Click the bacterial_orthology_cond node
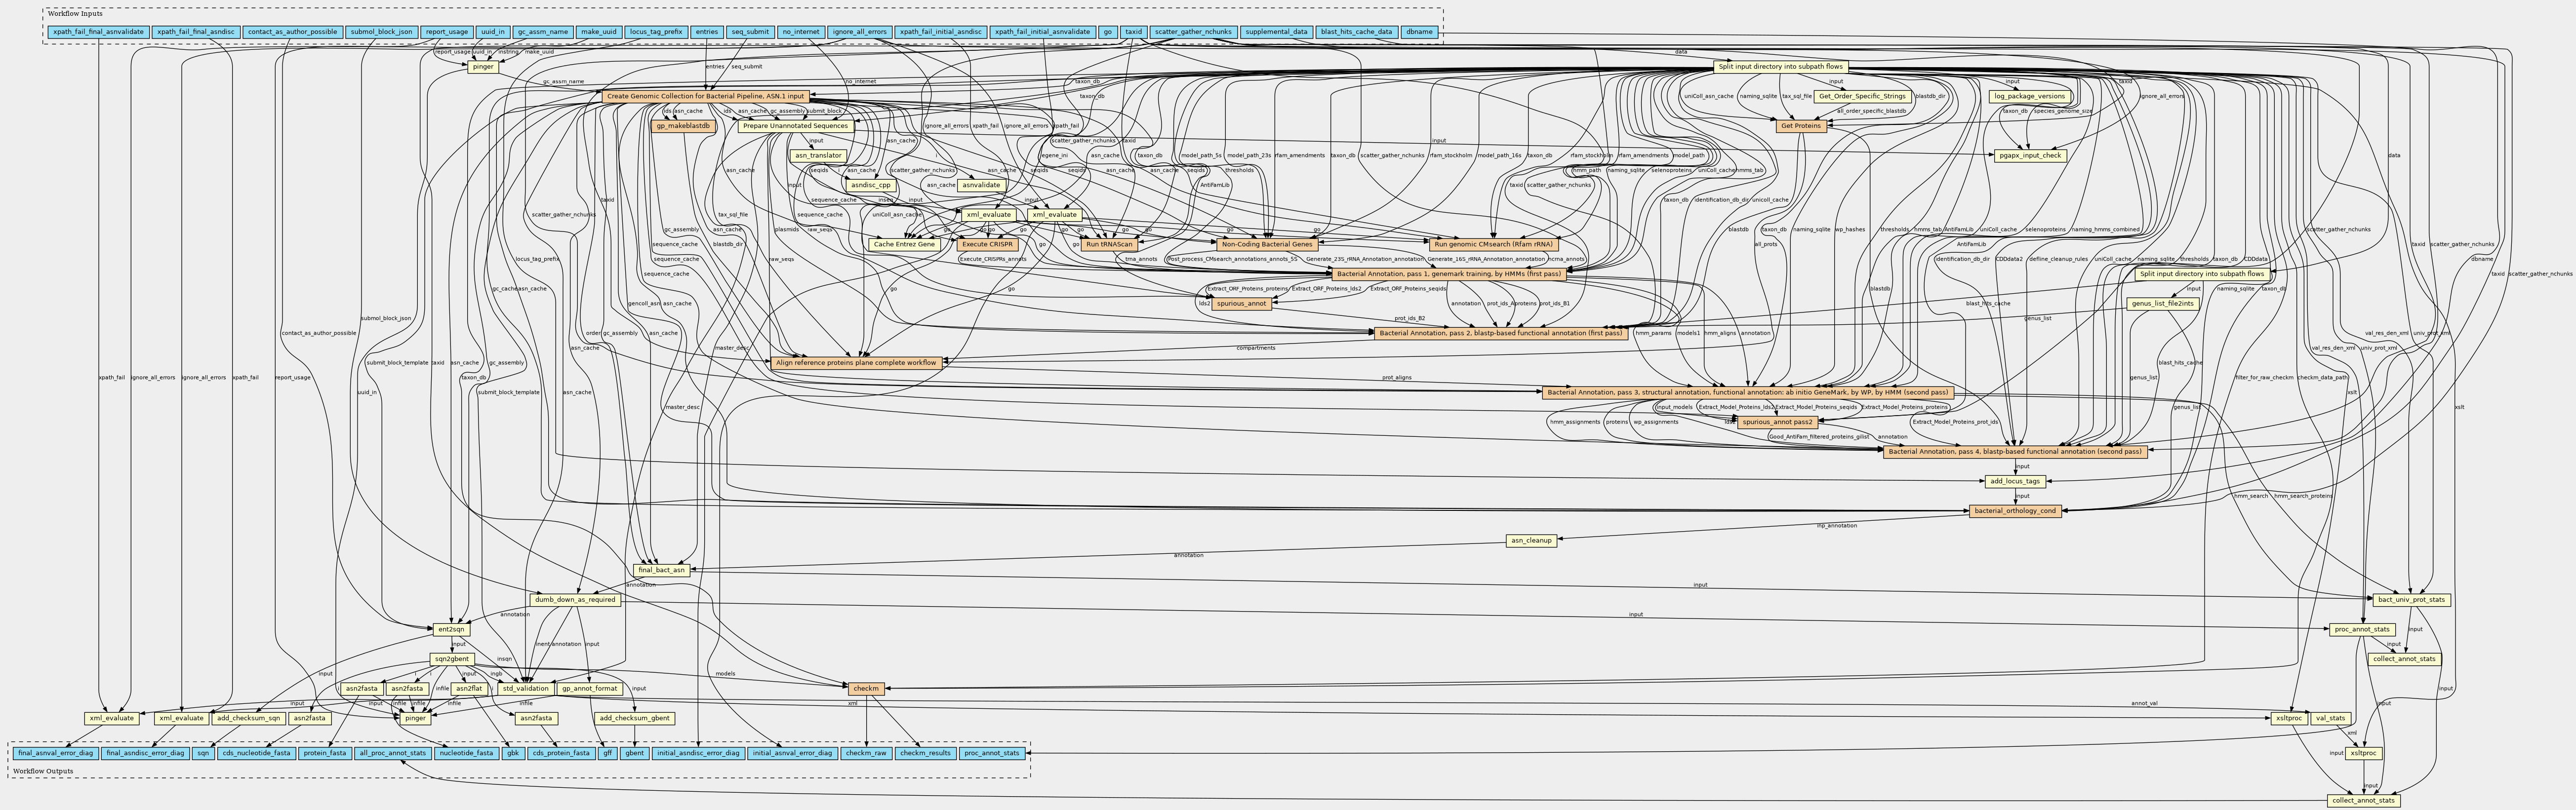 coord(2015,511)
